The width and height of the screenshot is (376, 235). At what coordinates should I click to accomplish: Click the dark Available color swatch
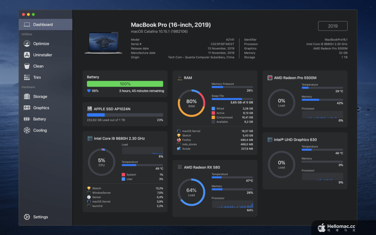pyautogui.click(x=213, y=122)
